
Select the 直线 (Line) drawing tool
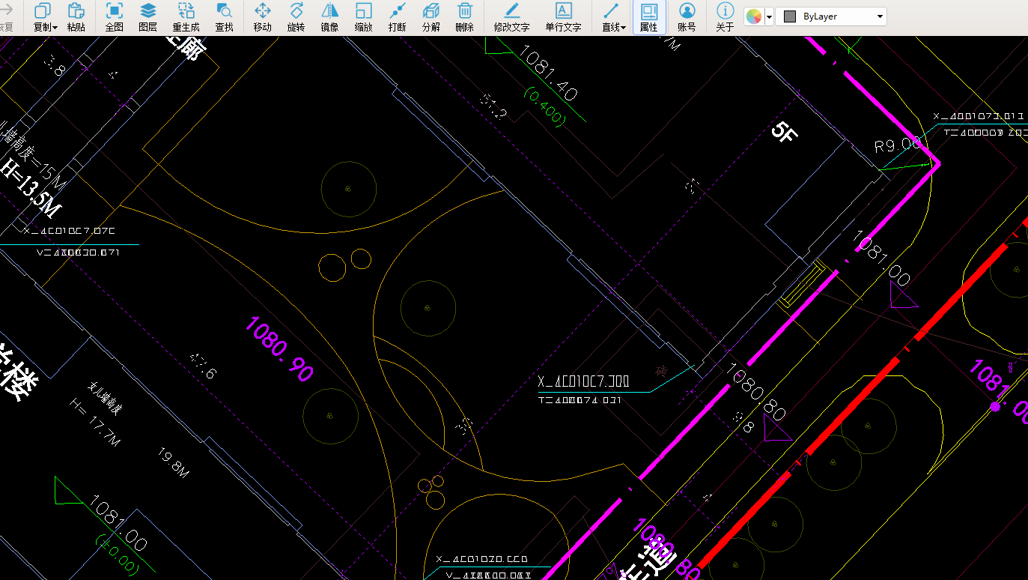point(611,11)
